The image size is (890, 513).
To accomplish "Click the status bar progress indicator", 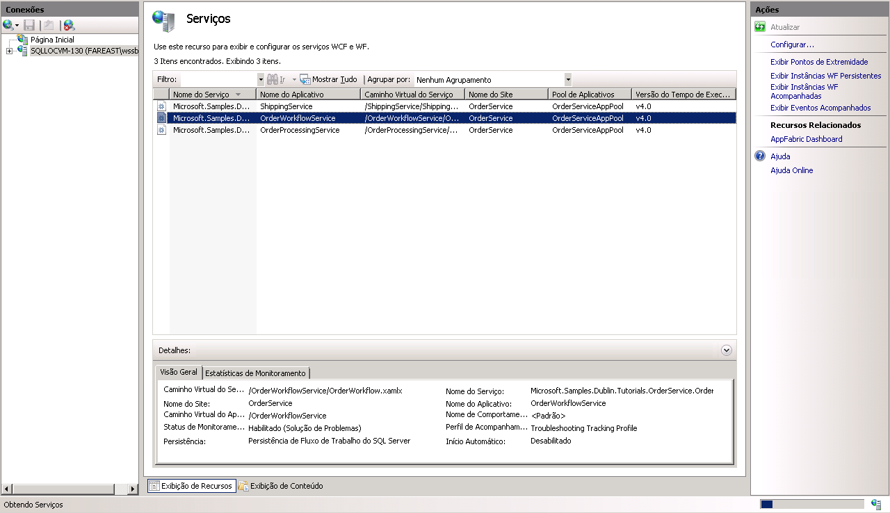I will (x=811, y=505).
